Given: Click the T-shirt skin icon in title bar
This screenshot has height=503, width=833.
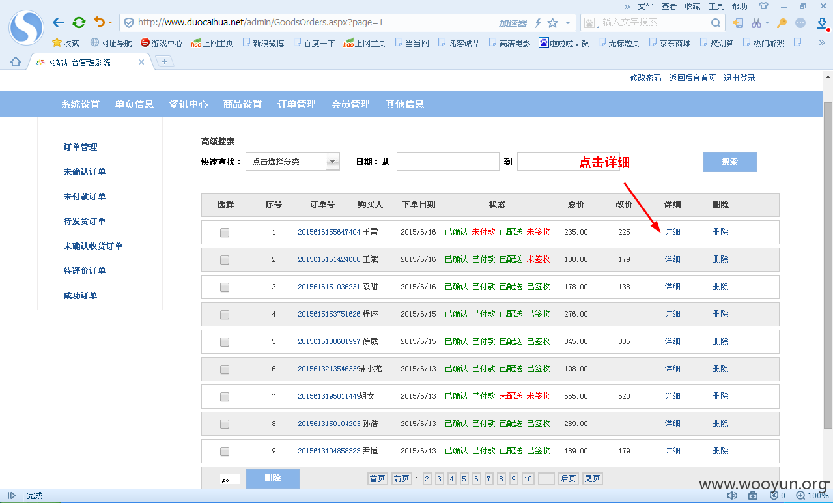Looking at the screenshot, I should click(x=763, y=6).
